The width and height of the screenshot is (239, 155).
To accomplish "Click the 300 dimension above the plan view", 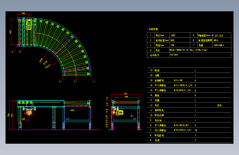I will (23, 13).
